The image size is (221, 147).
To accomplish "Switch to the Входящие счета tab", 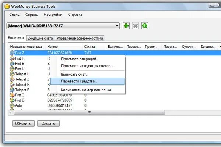I will tap(40, 38).
